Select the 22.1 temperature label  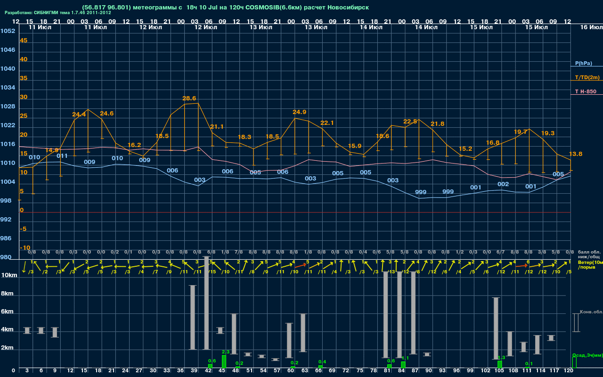pyautogui.click(x=327, y=123)
